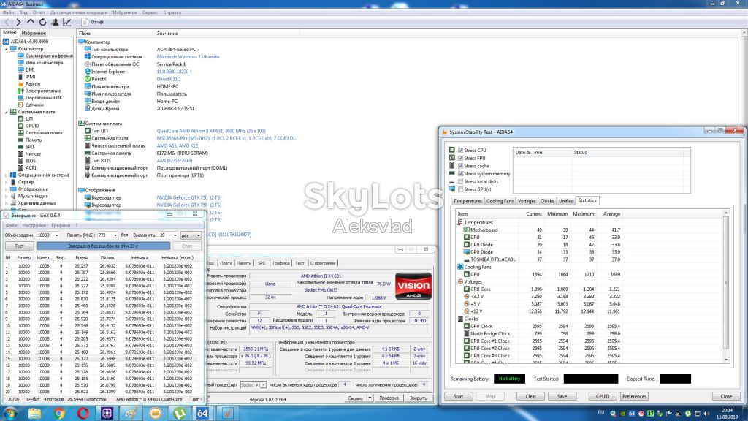Expand the Операционная система tree node
Viewport: 748px width, 421px height.
coord(6,175)
